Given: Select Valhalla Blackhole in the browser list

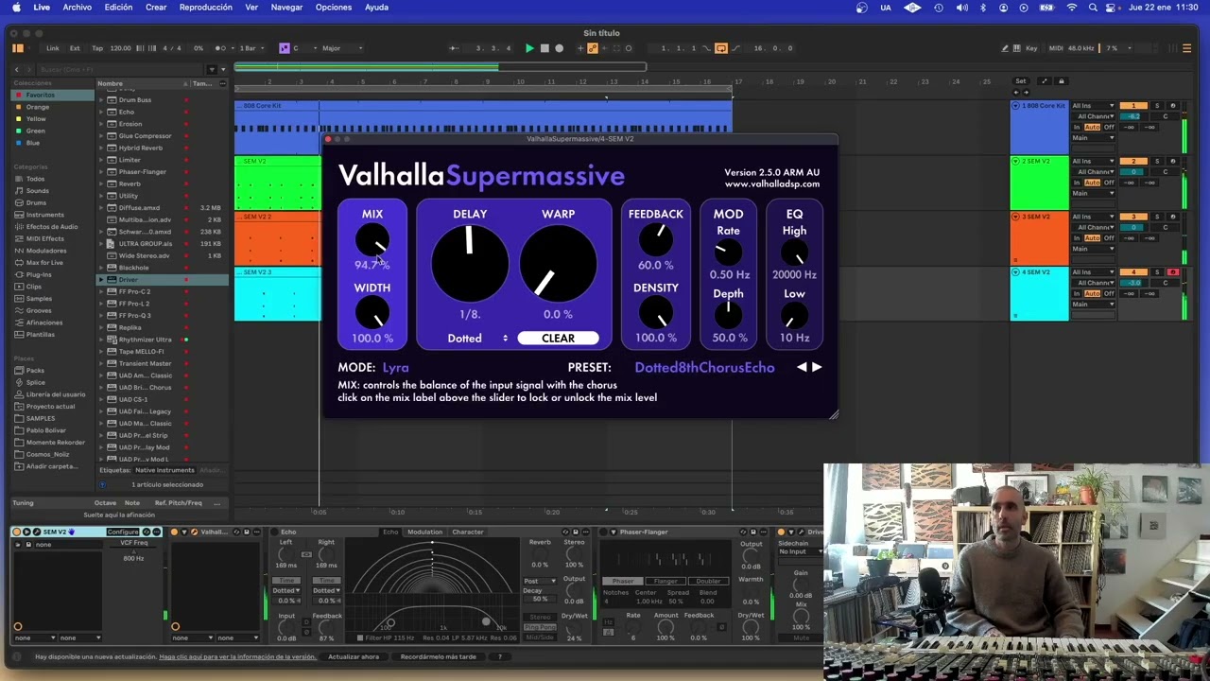Looking at the screenshot, I should (133, 268).
